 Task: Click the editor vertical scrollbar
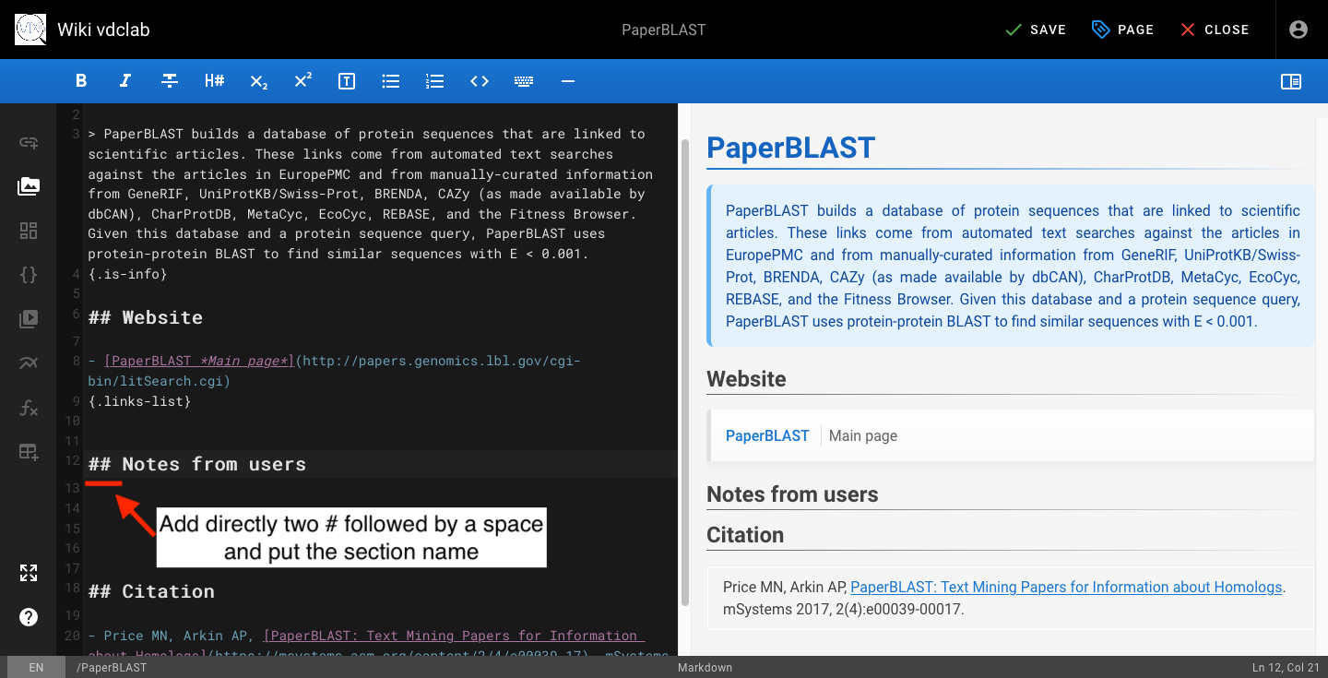(x=684, y=372)
